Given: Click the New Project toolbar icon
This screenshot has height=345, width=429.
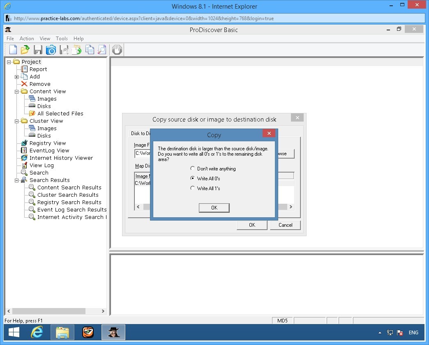Looking at the screenshot, I should point(13,50).
